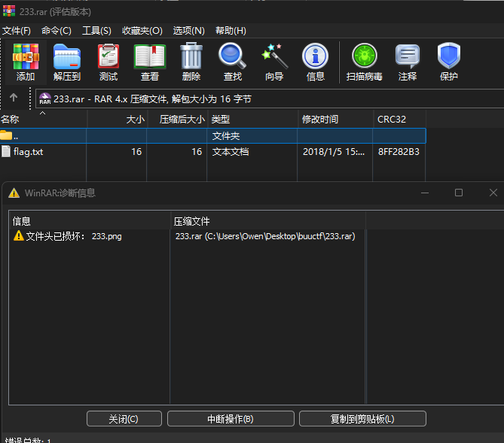Click the parent folder icon row

click(212, 135)
